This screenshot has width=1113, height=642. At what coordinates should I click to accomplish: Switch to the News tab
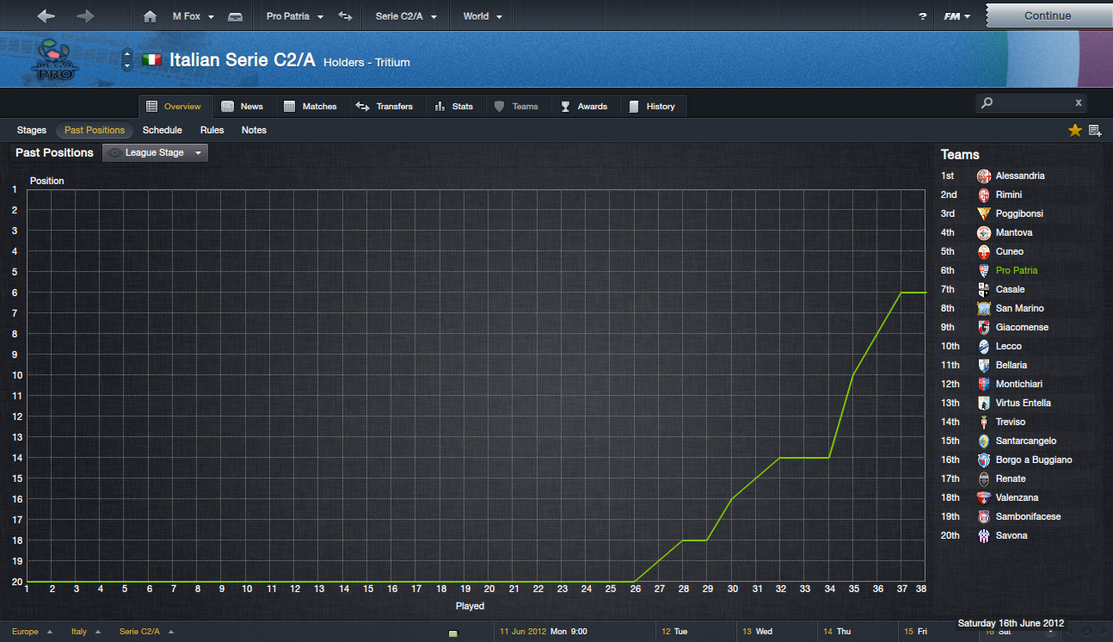pyautogui.click(x=243, y=107)
